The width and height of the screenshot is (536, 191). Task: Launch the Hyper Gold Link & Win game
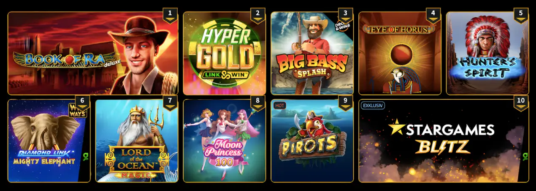pos(225,53)
